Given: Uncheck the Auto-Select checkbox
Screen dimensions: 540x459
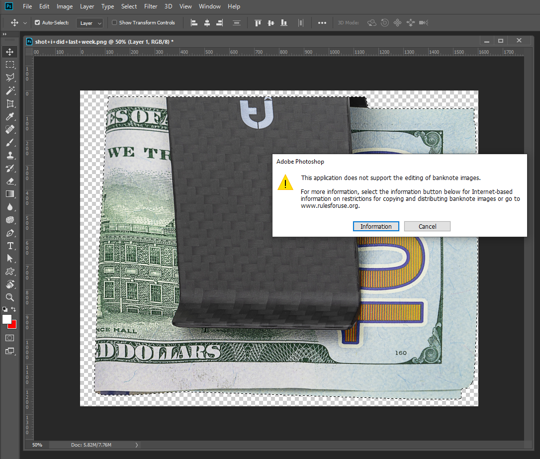Looking at the screenshot, I should click(x=36, y=22).
